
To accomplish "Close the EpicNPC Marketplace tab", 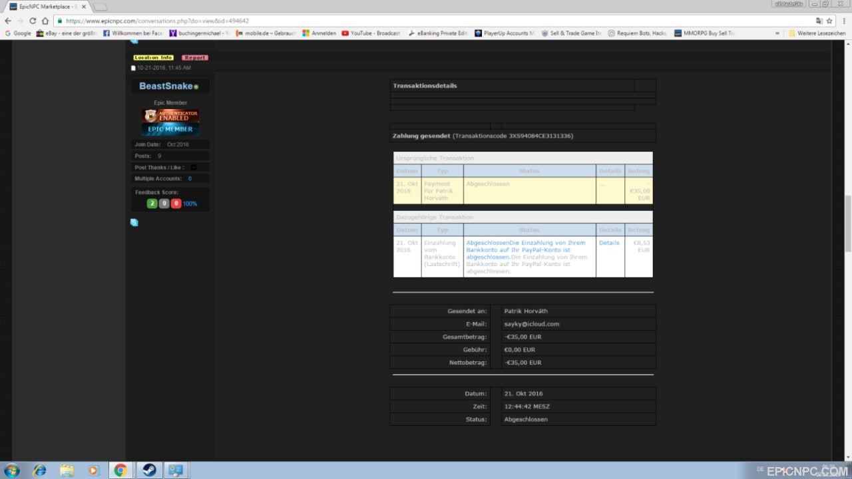I will click(83, 7).
